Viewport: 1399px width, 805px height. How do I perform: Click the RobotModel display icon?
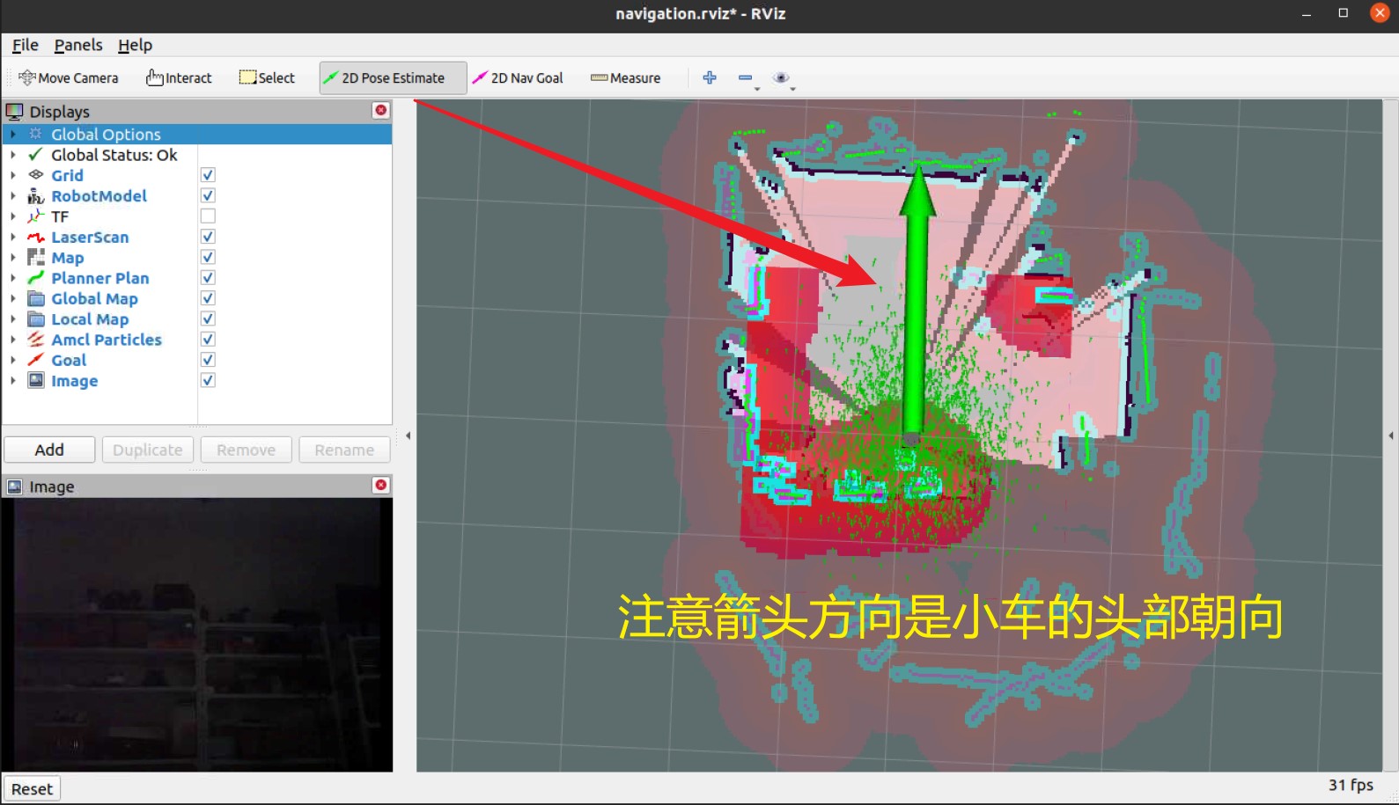pos(36,195)
